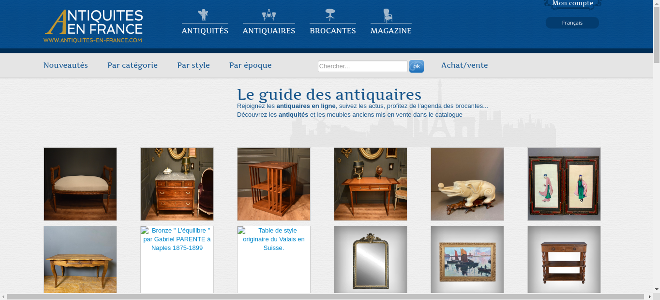Screen dimensions: 660x300
Task: Click the cherub icon above Antiquités
Action: pyautogui.click(x=203, y=15)
